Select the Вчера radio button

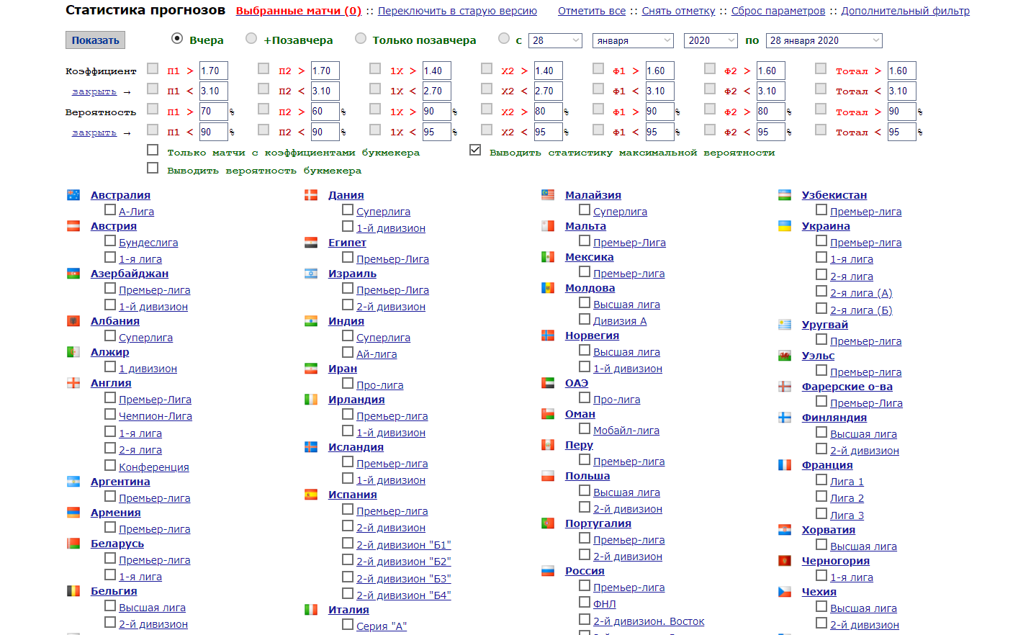coord(177,38)
